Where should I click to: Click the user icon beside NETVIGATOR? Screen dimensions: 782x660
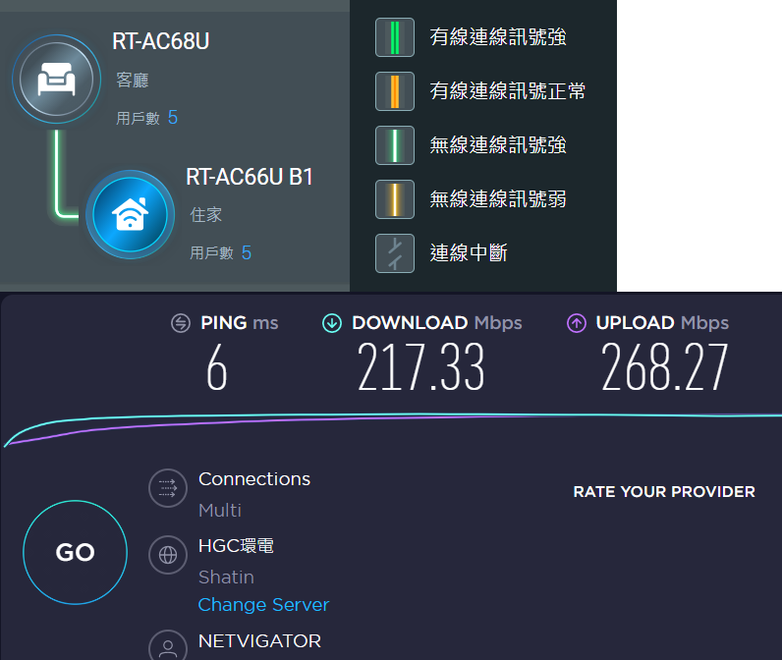coord(168,646)
